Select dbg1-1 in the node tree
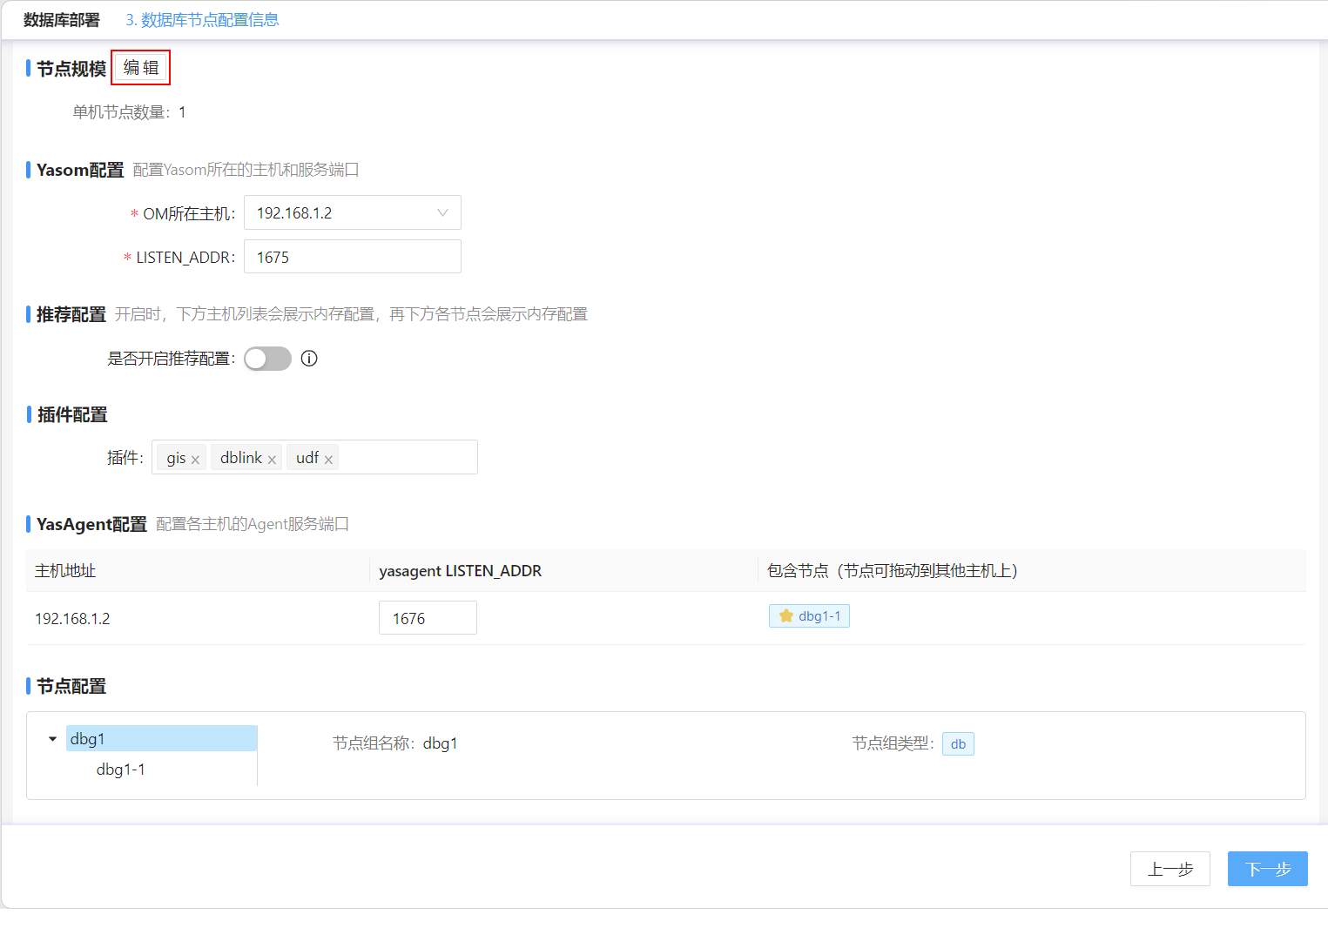The width and height of the screenshot is (1328, 941). tap(121, 770)
